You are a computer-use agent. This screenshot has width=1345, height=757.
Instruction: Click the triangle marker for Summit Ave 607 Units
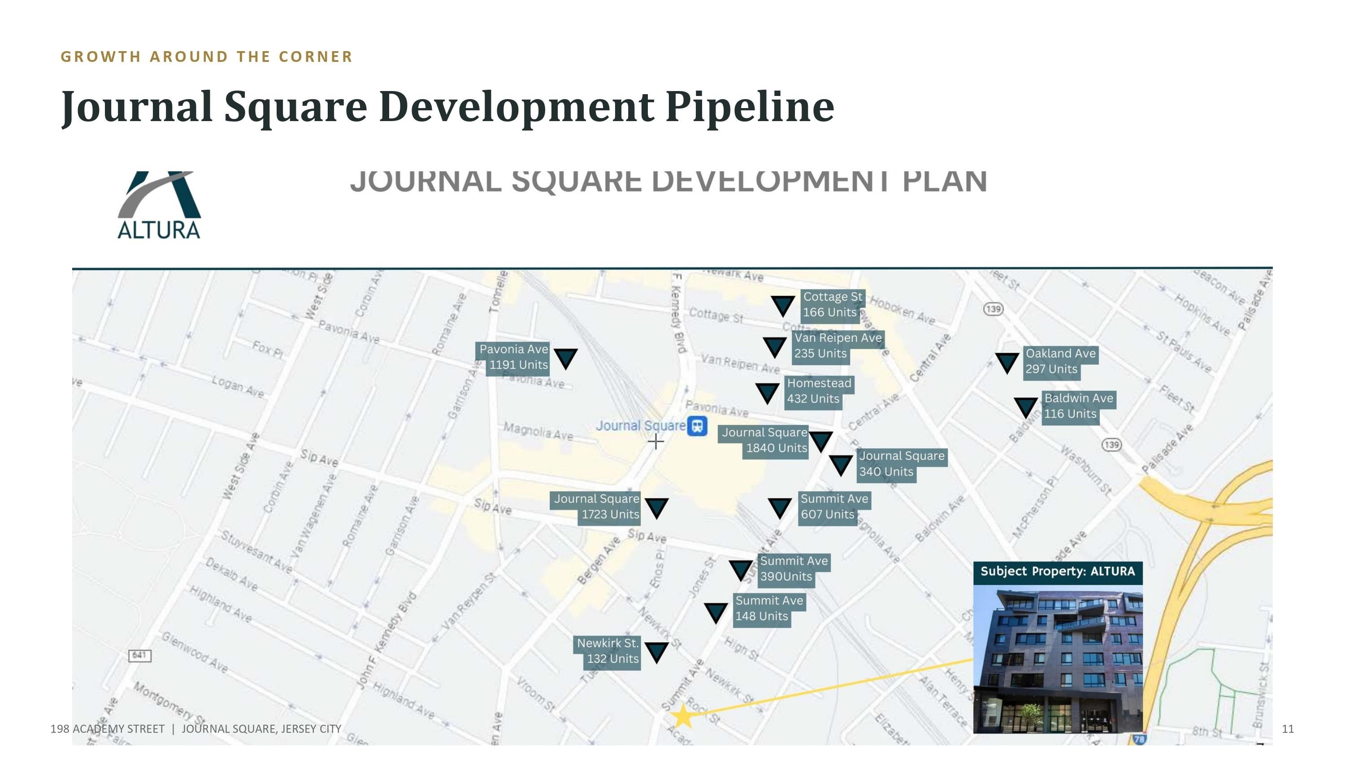780,508
